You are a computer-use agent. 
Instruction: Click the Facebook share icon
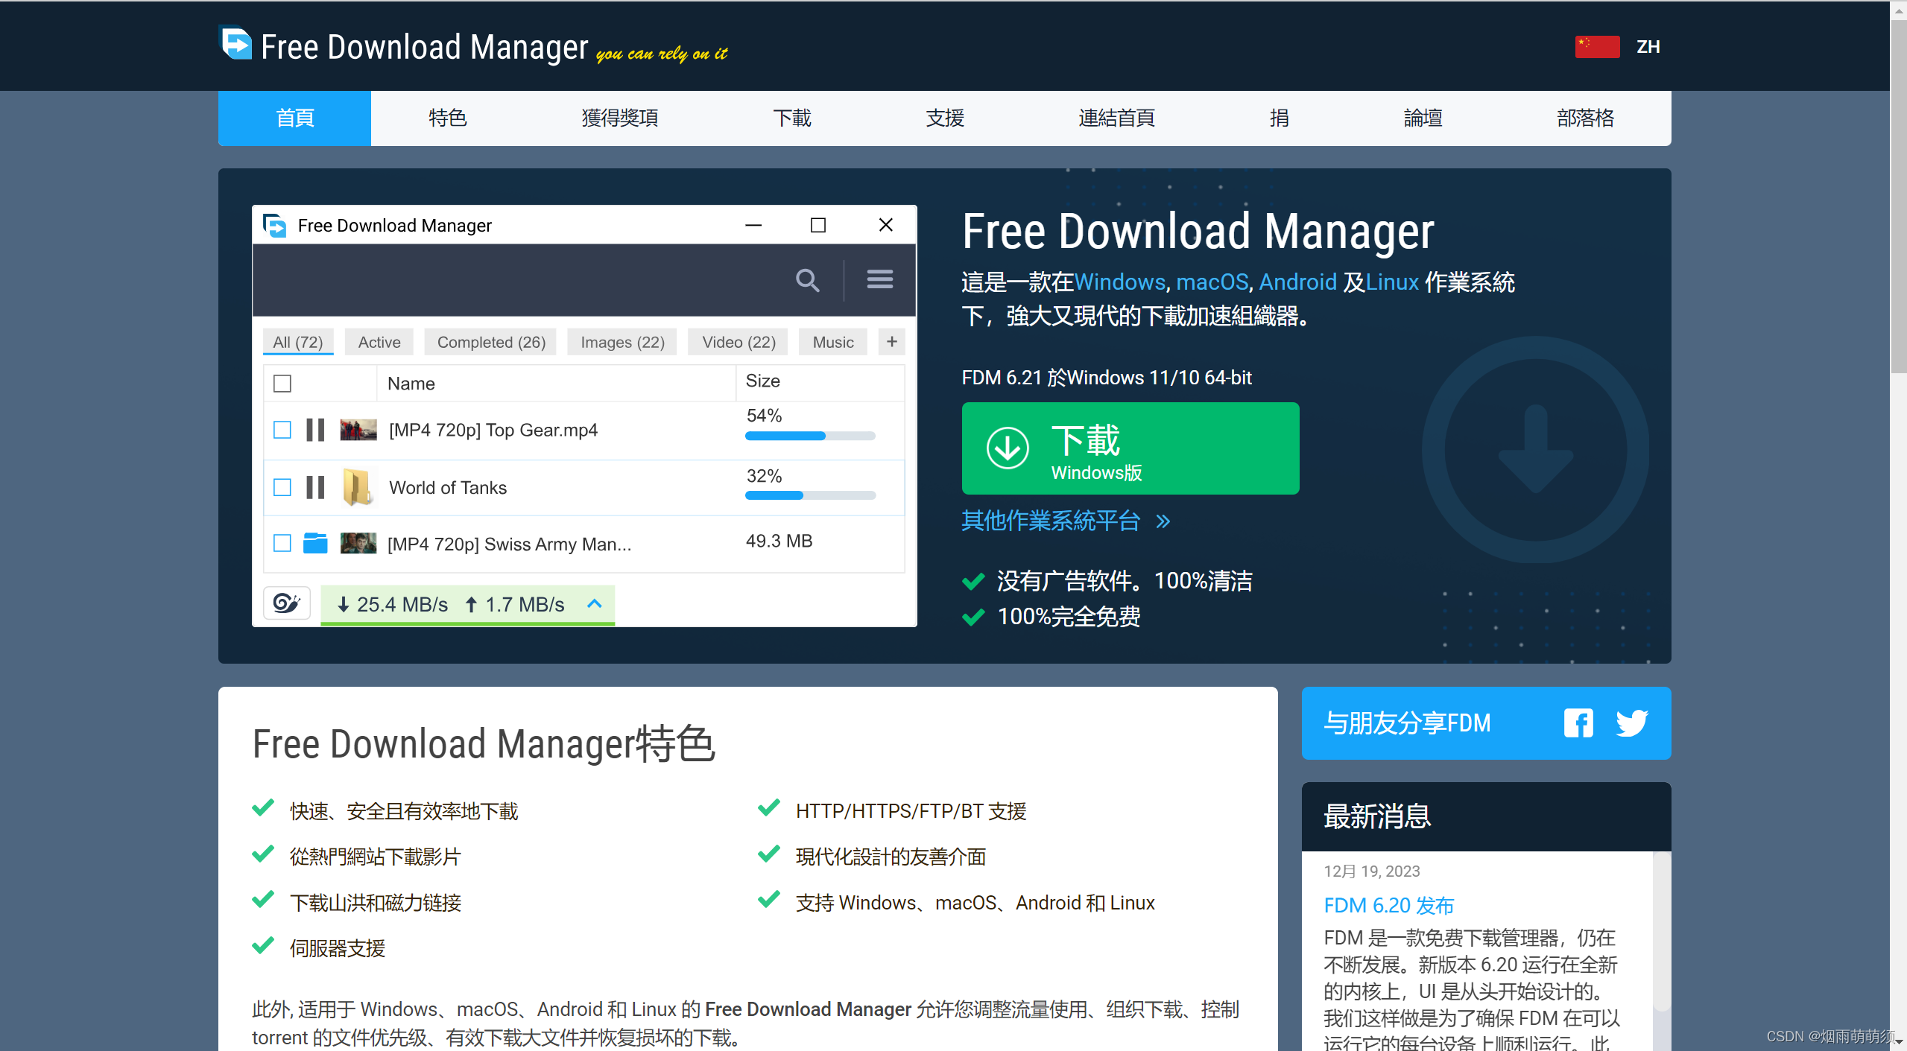pos(1578,723)
